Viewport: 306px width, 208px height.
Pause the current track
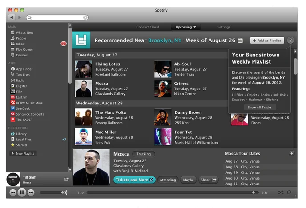[x=22, y=192]
